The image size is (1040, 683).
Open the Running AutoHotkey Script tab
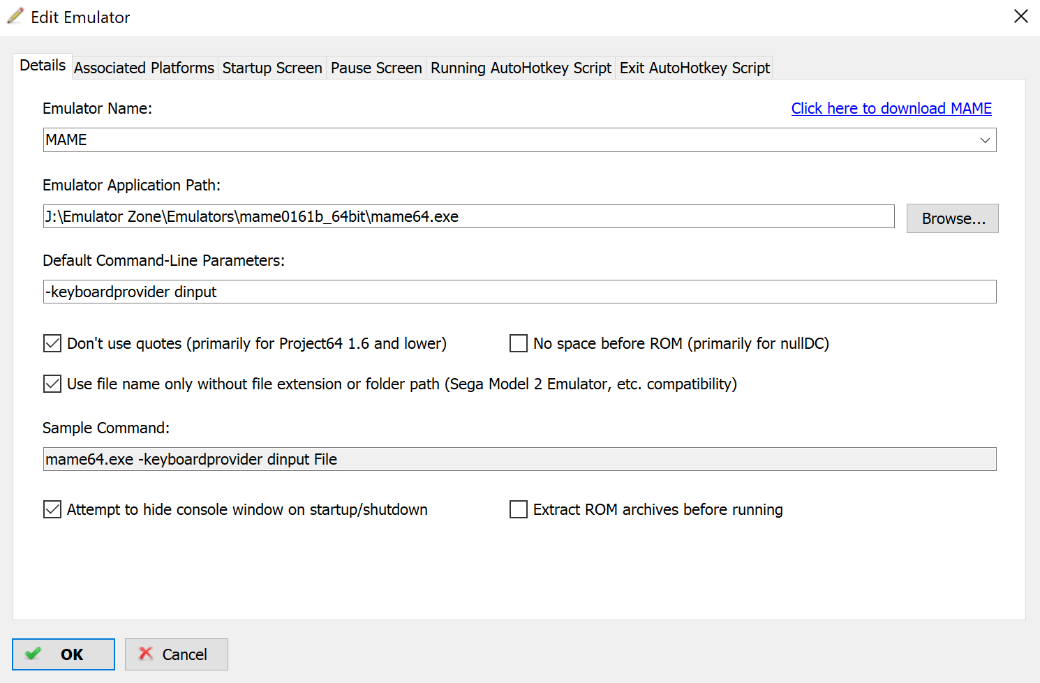click(x=521, y=68)
